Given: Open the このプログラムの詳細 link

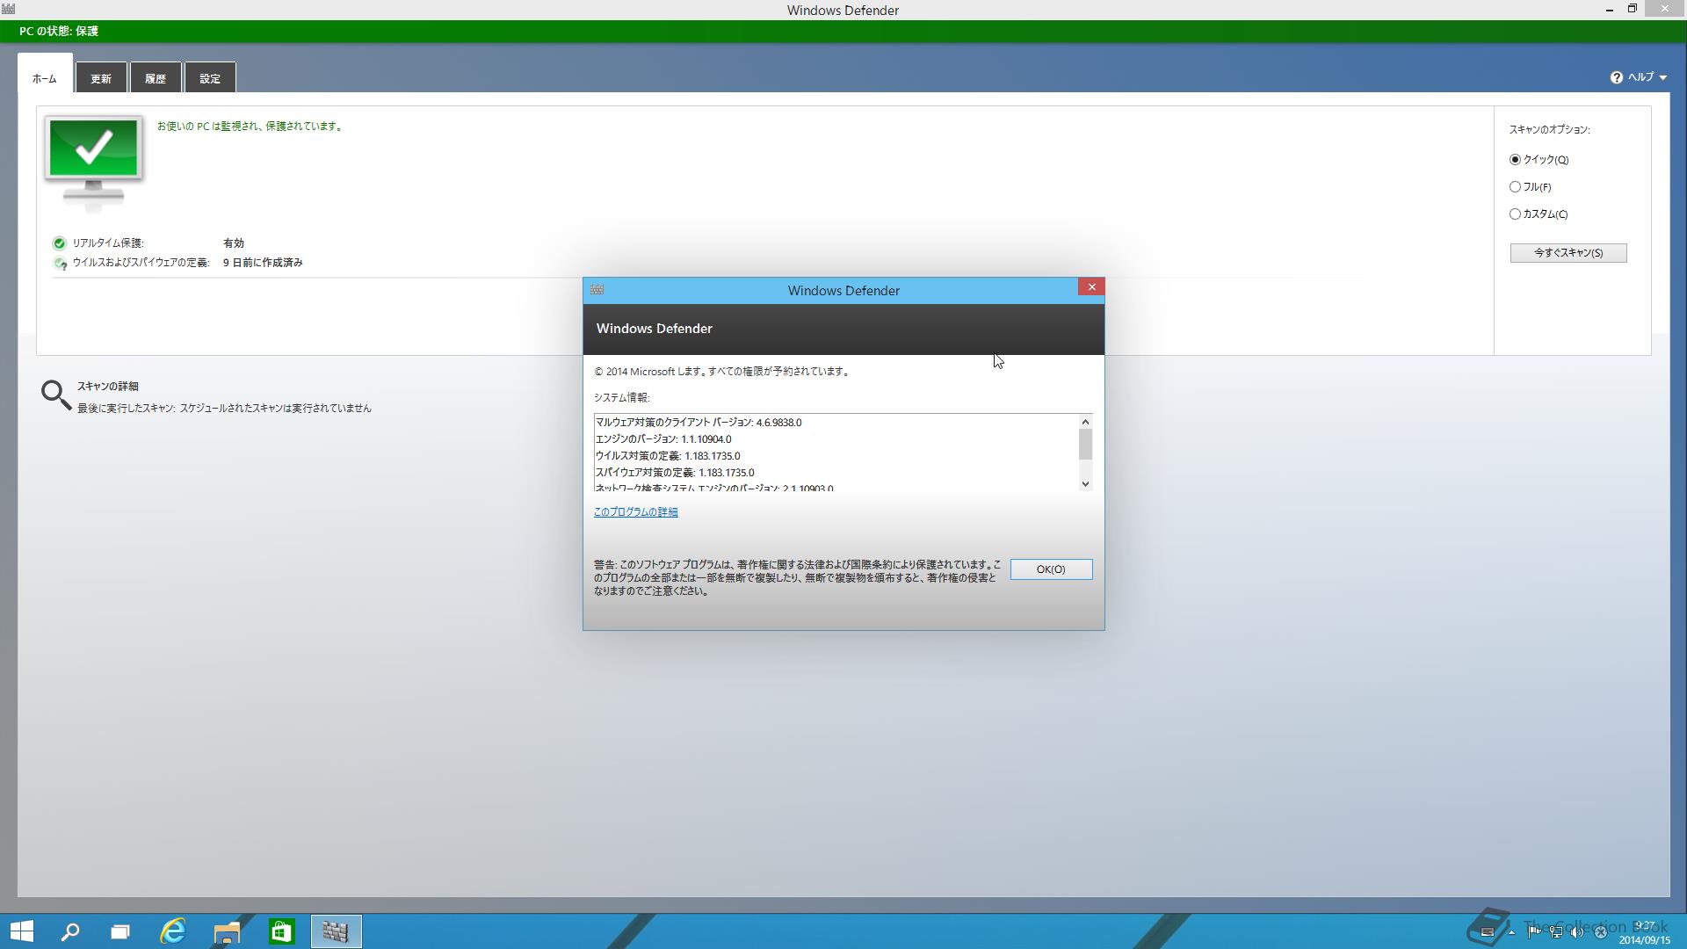Looking at the screenshot, I should (x=635, y=512).
